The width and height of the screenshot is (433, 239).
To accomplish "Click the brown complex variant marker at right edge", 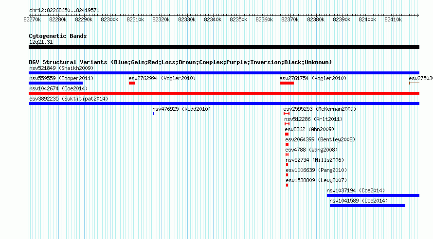I will (x=414, y=83).
